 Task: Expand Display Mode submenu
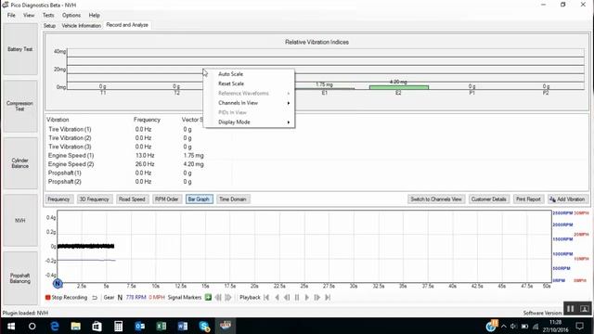(250, 122)
